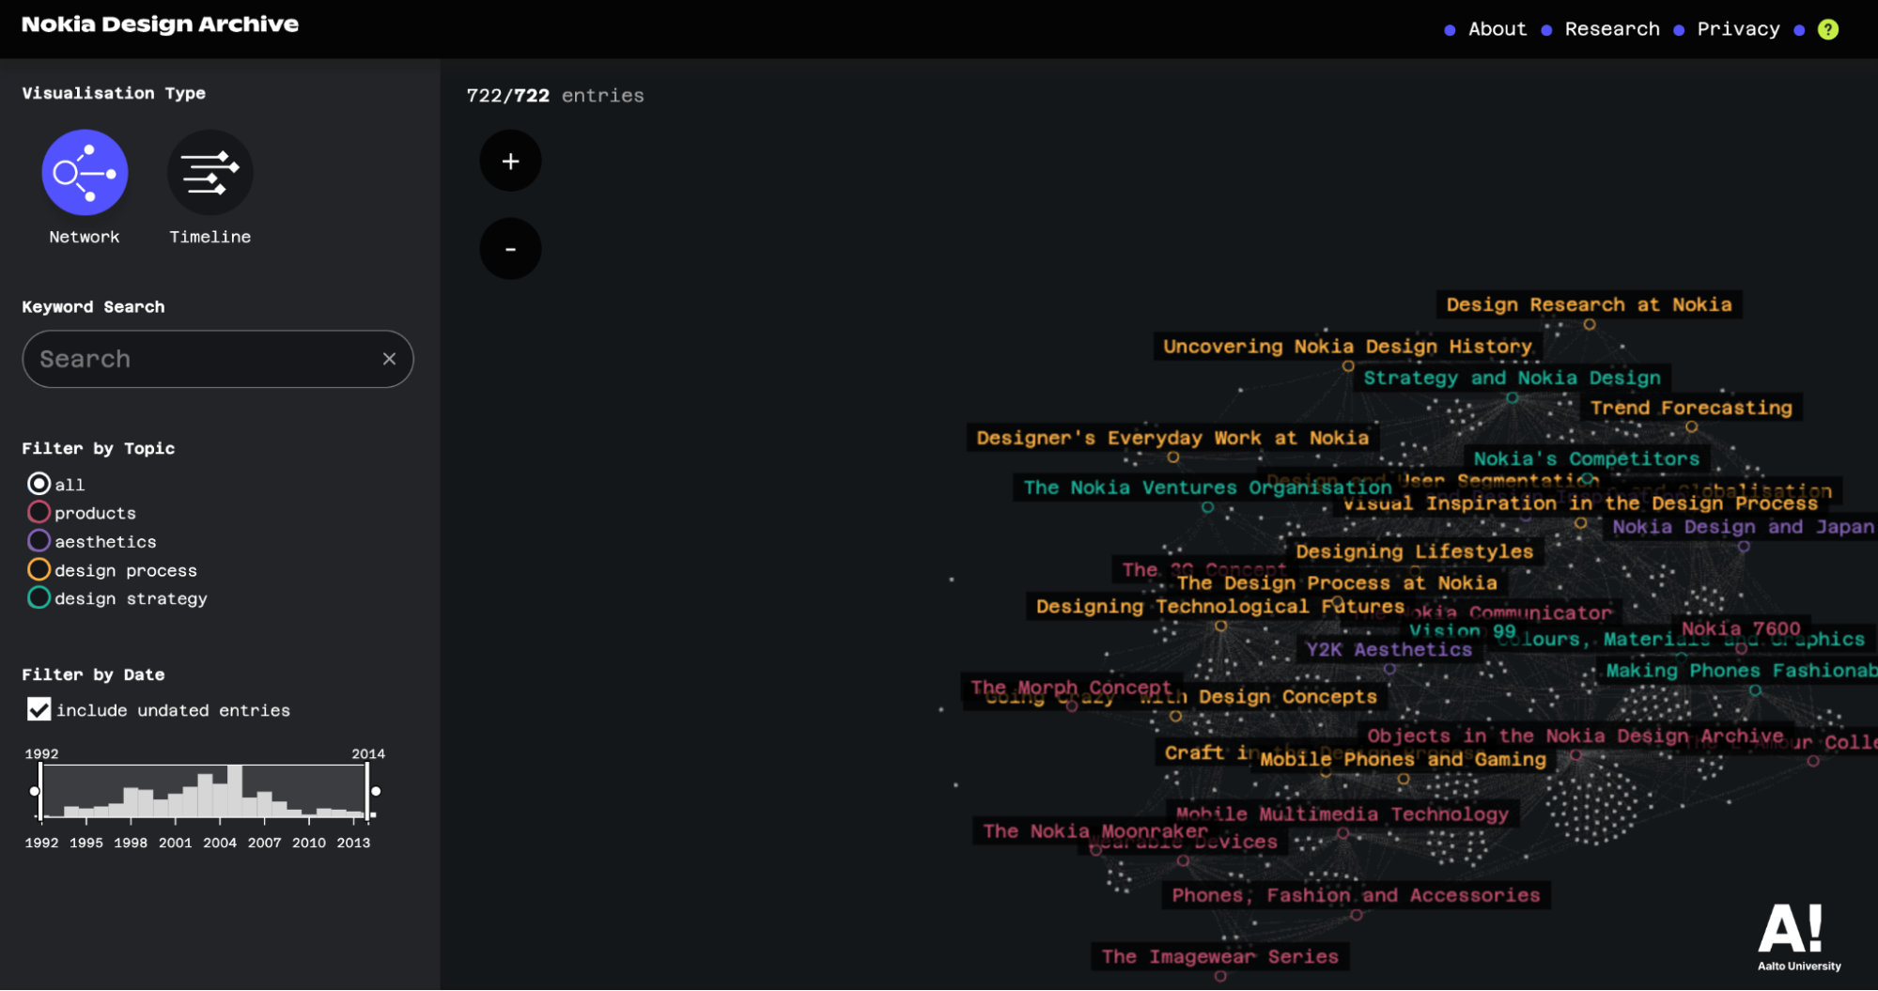Choose the 'design process' topic filter
The image size is (1878, 991).
(x=39, y=570)
